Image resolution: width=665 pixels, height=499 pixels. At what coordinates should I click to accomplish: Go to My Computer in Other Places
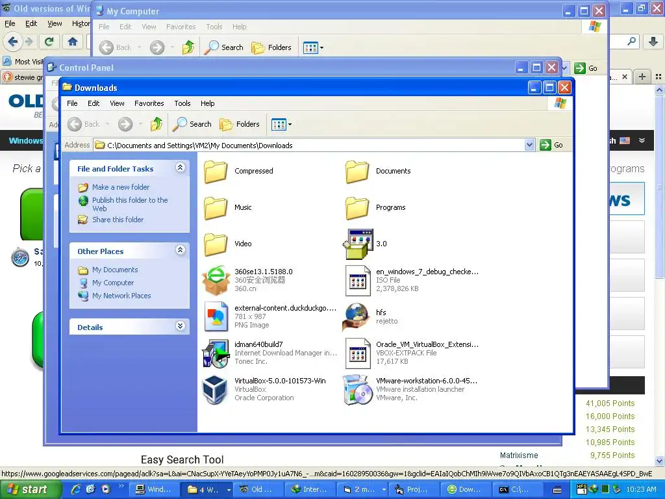coord(113,283)
